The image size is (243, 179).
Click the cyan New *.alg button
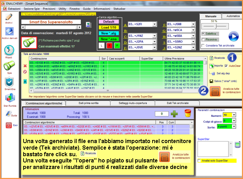click(x=109, y=33)
